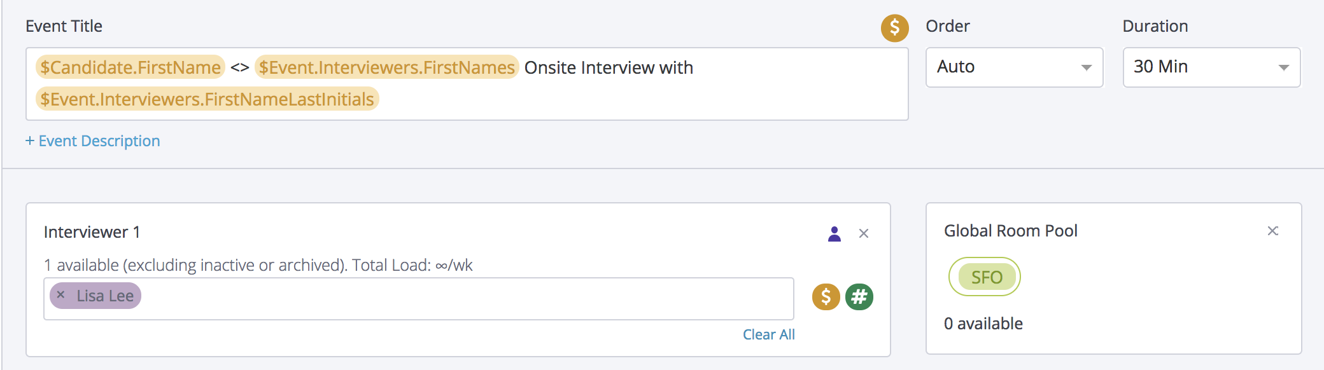Click inside the Event Title text field

point(637,100)
